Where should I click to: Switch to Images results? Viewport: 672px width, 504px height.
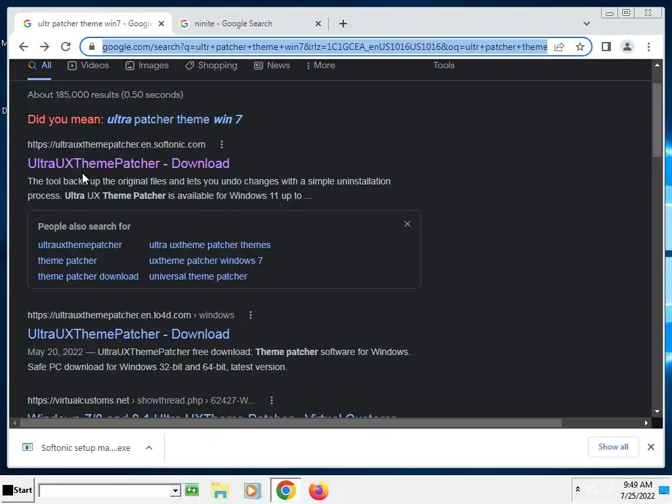point(147,66)
